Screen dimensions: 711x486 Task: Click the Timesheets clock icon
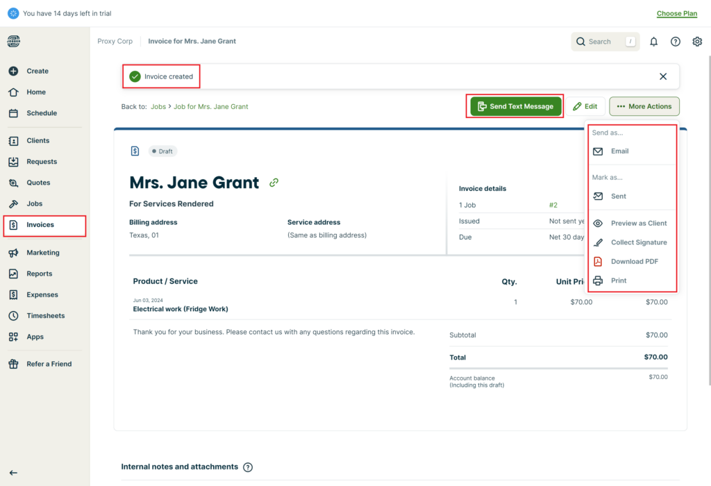tap(14, 316)
